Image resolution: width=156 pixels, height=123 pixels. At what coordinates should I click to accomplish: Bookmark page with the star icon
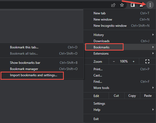tap(122, 5)
